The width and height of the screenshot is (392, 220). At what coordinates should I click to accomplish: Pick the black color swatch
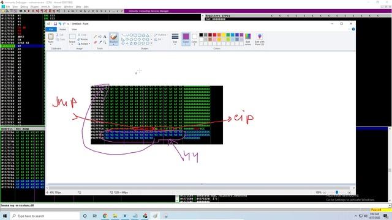click(201, 35)
